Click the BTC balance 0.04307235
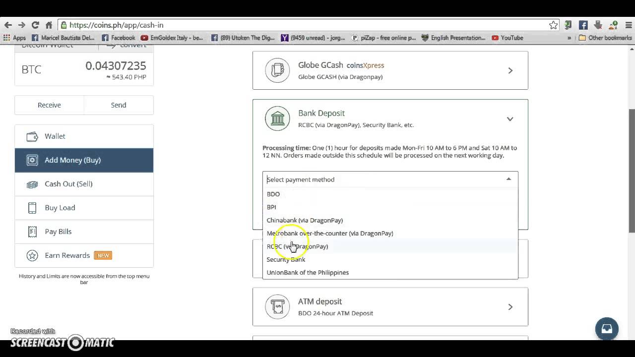This screenshot has width=635, height=357. coord(116,65)
